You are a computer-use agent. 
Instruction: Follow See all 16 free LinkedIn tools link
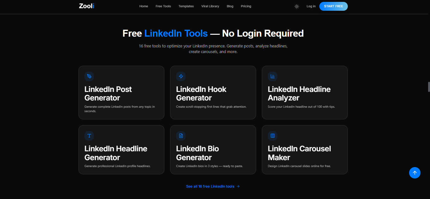click(x=213, y=186)
